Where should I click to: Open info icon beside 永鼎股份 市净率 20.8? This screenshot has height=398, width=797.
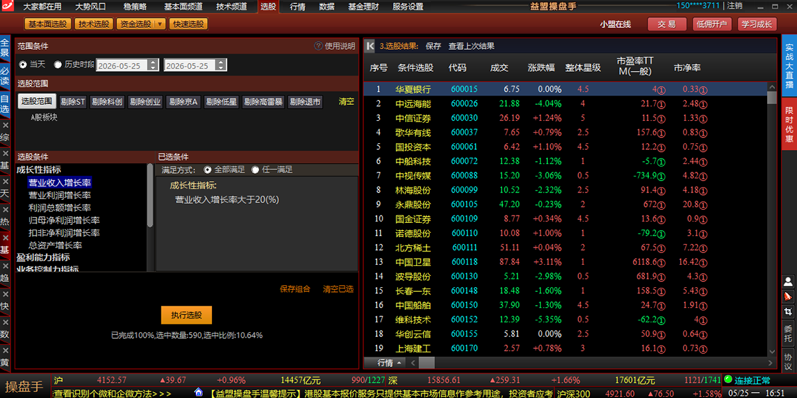coord(703,205)
